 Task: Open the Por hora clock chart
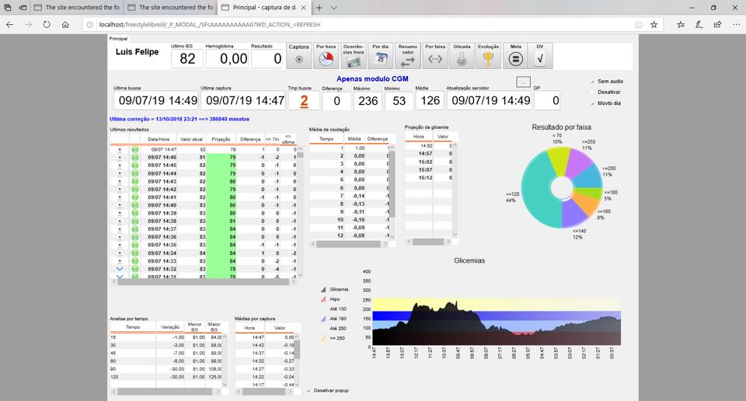tap(326, 59)
